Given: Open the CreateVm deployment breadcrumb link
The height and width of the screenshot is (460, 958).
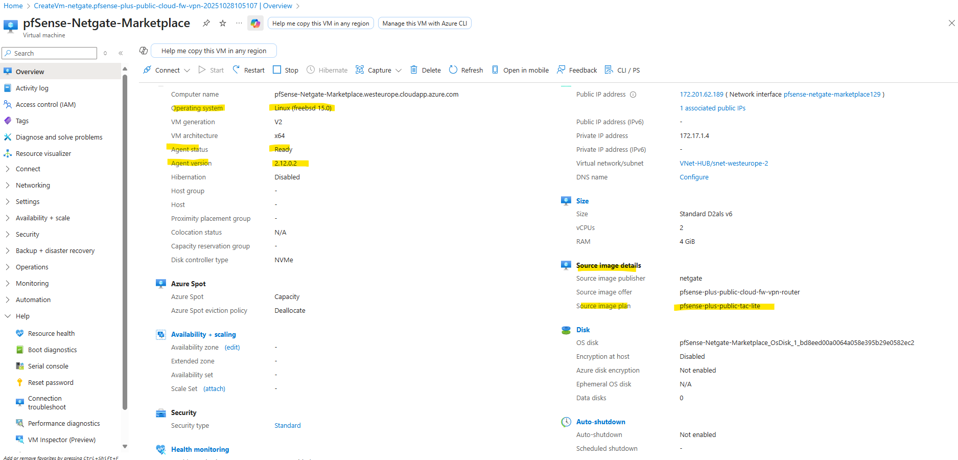Looking at the screenshot, I should pyautogui.click(x=163, y=6).
